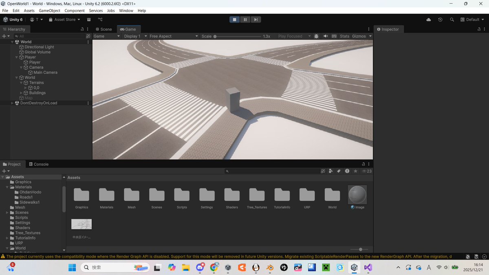Mute game audio with speaker icon

tap(325, 36)
